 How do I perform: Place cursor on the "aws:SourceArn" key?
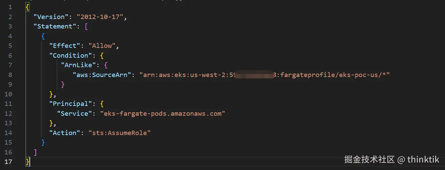click(102, 75)
